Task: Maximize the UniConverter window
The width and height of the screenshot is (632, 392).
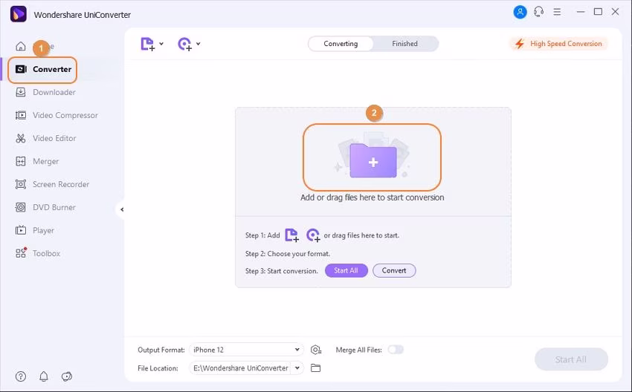Action: (598, 12)
